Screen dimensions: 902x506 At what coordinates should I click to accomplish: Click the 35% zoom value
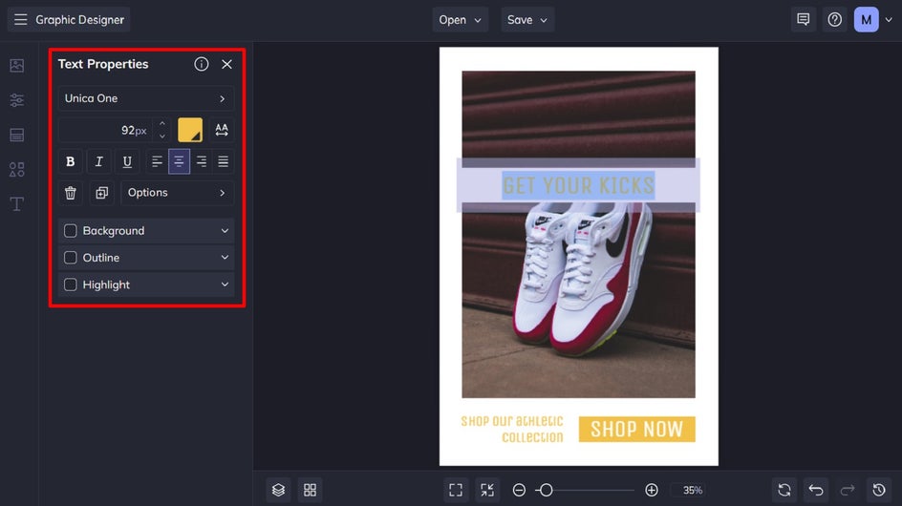coord(693,490)
